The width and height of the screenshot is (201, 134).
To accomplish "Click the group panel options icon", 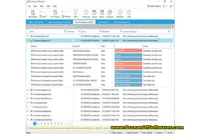I will point(173,27).
